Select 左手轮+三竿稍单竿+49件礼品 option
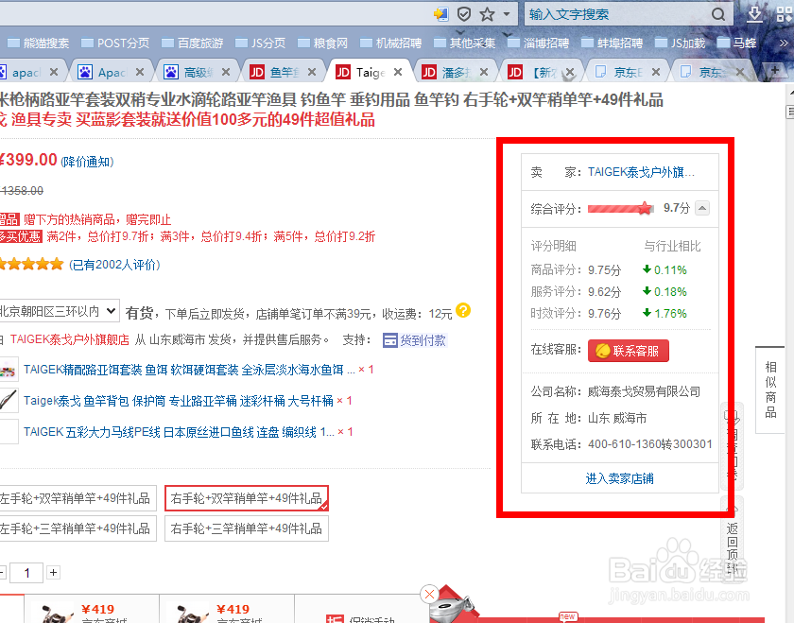Screen dimensions: 794x623 pos(76,528)
